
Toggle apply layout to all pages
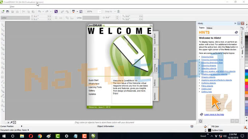67,18
